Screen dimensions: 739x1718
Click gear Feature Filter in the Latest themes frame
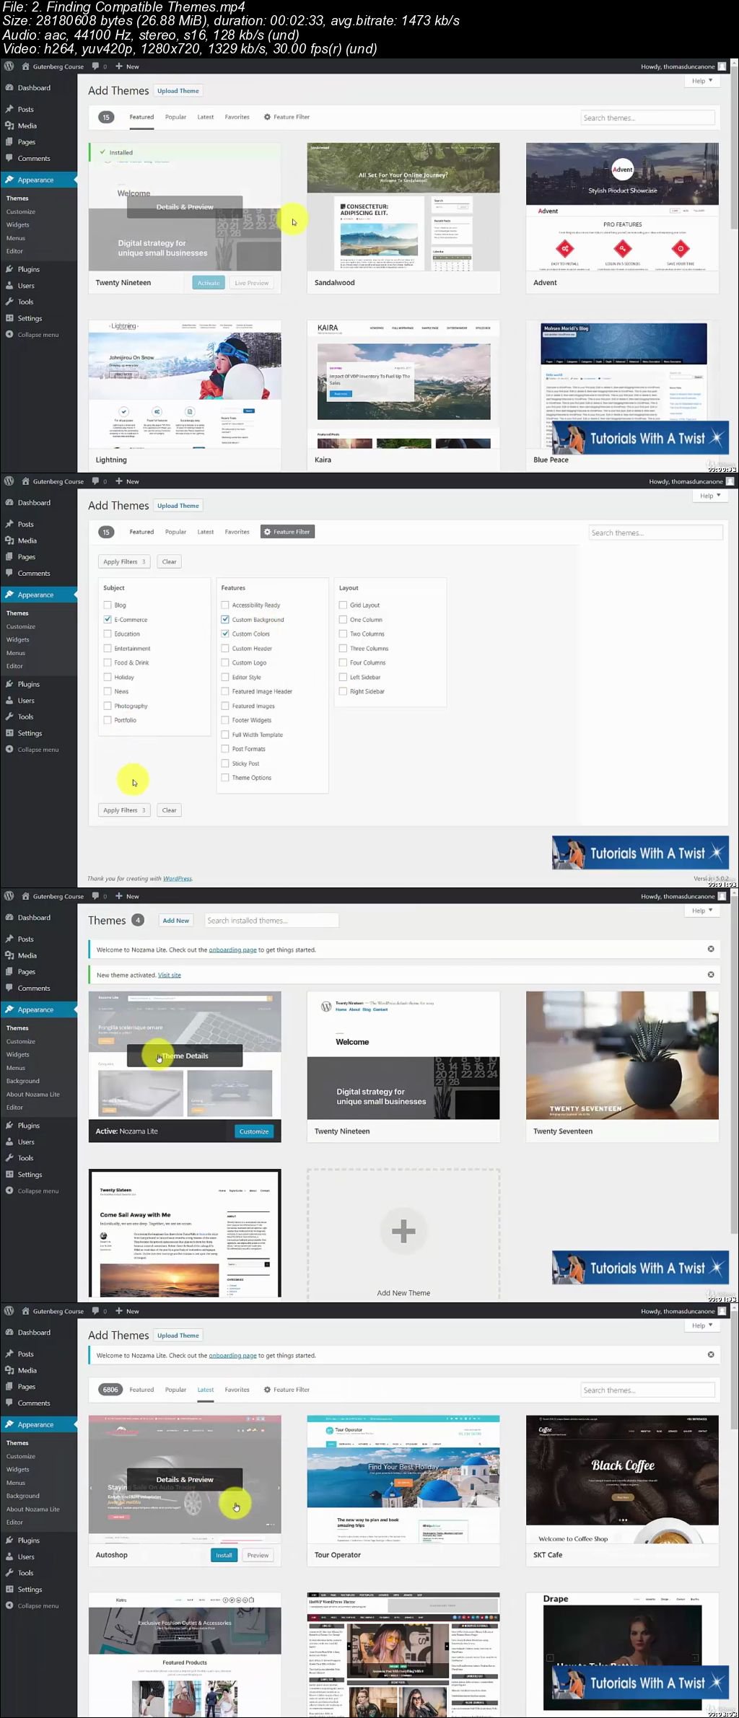pos(287,1390)
